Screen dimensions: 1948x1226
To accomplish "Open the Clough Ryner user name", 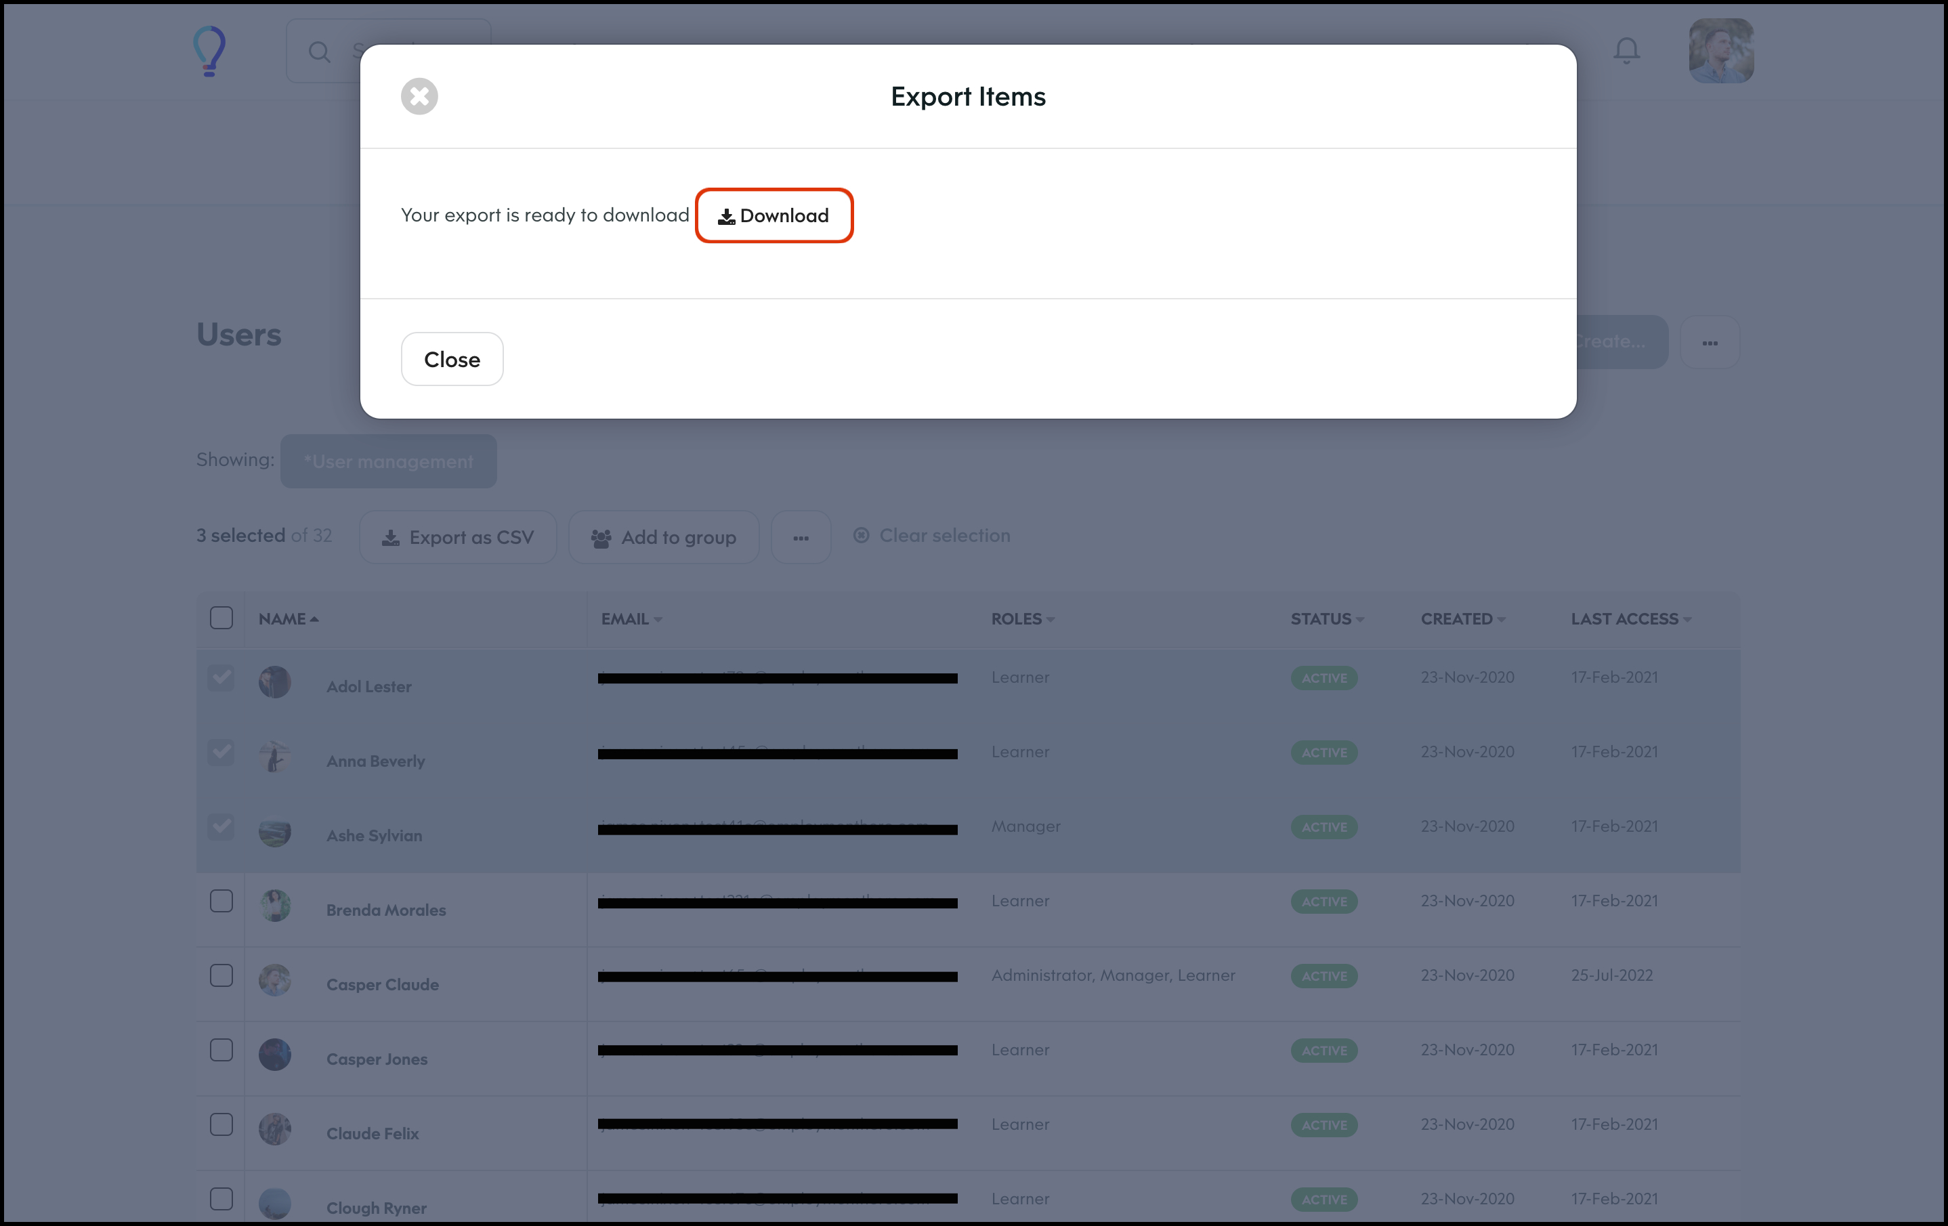I will [376, 1208].
